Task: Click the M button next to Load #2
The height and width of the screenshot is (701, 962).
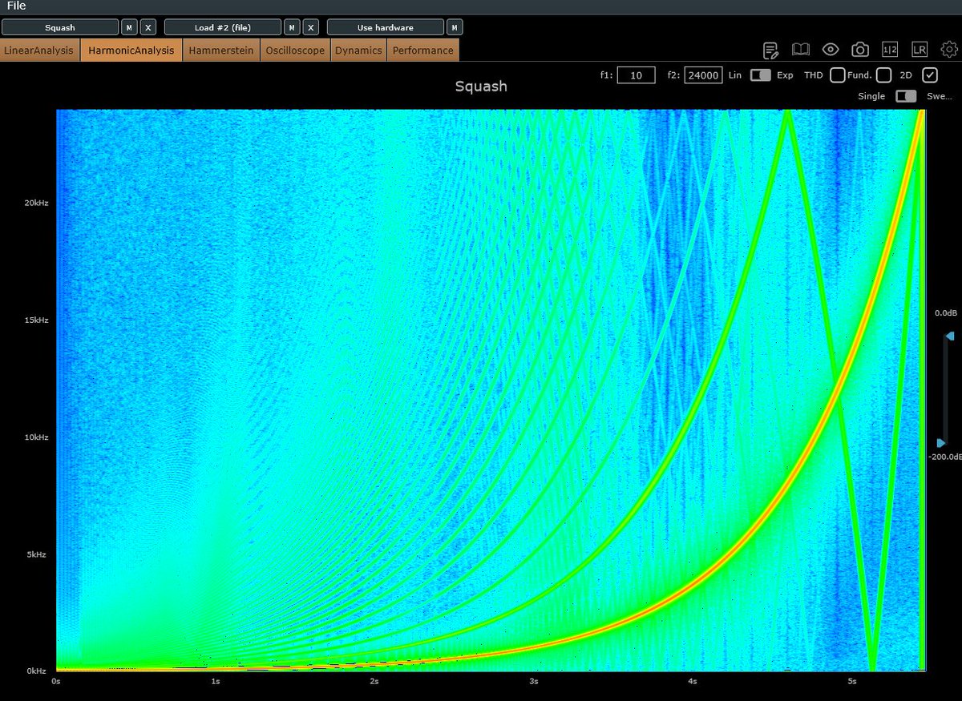Action: click(292, 27)
